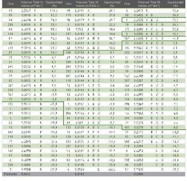
Task: Select the volume value 0,0257
Action: (x=138, y=165)
